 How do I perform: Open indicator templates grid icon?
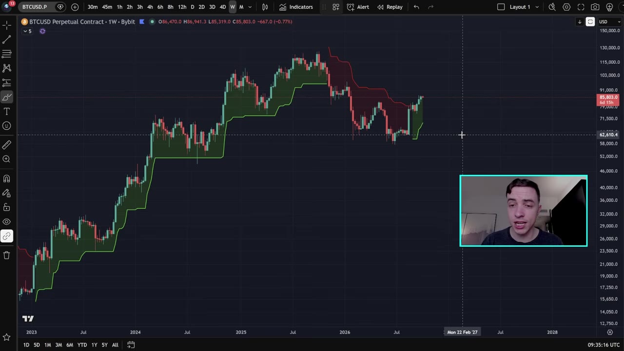(x=336, y=7)
